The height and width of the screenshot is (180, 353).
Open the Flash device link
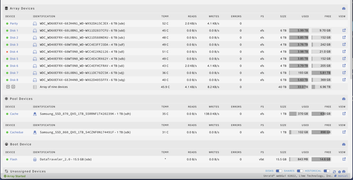(13, 159)
